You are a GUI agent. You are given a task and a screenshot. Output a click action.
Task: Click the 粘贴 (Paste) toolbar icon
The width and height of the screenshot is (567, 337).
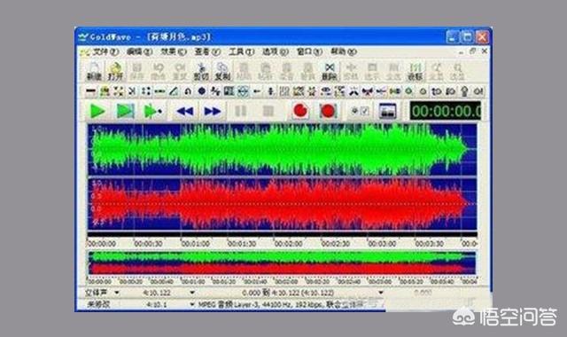[244, 71]
